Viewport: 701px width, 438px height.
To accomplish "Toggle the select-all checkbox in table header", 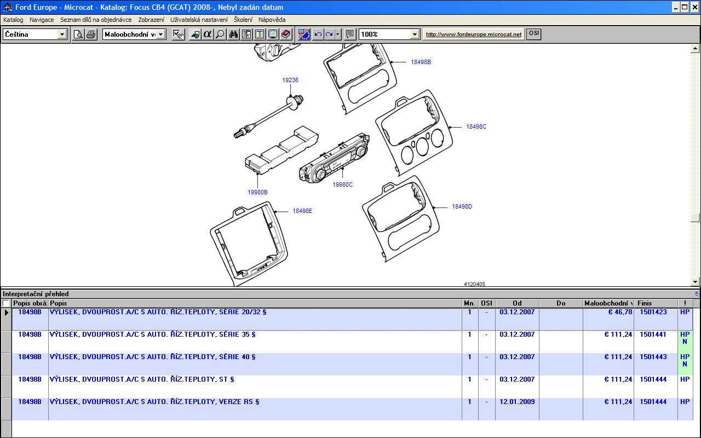I will click(x=6, y=303).
